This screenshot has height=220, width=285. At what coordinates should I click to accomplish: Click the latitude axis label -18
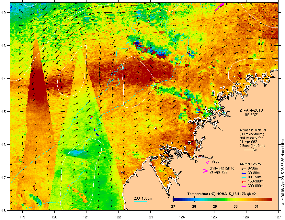pos(4,210)
